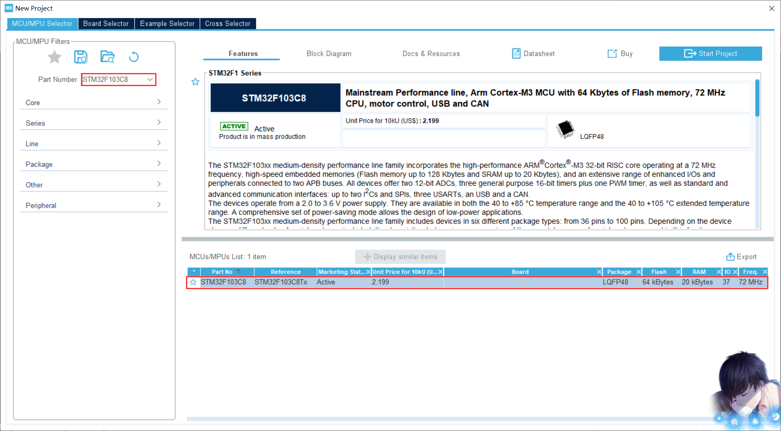The height and width of the screenshot is (431, 781).
Task: Load a saved search via the folder icon
Action: [x=108, y=57]
